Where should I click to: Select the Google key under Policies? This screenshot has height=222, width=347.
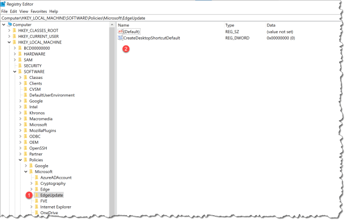point(41,166)
